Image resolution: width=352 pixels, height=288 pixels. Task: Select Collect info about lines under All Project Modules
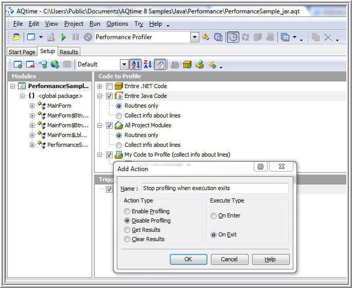119,145
